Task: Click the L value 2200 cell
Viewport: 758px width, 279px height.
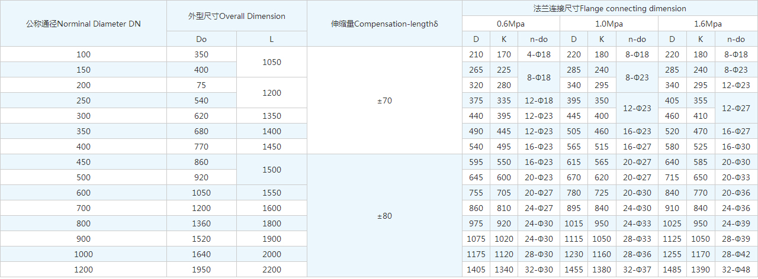Action: tap(271, 270)
